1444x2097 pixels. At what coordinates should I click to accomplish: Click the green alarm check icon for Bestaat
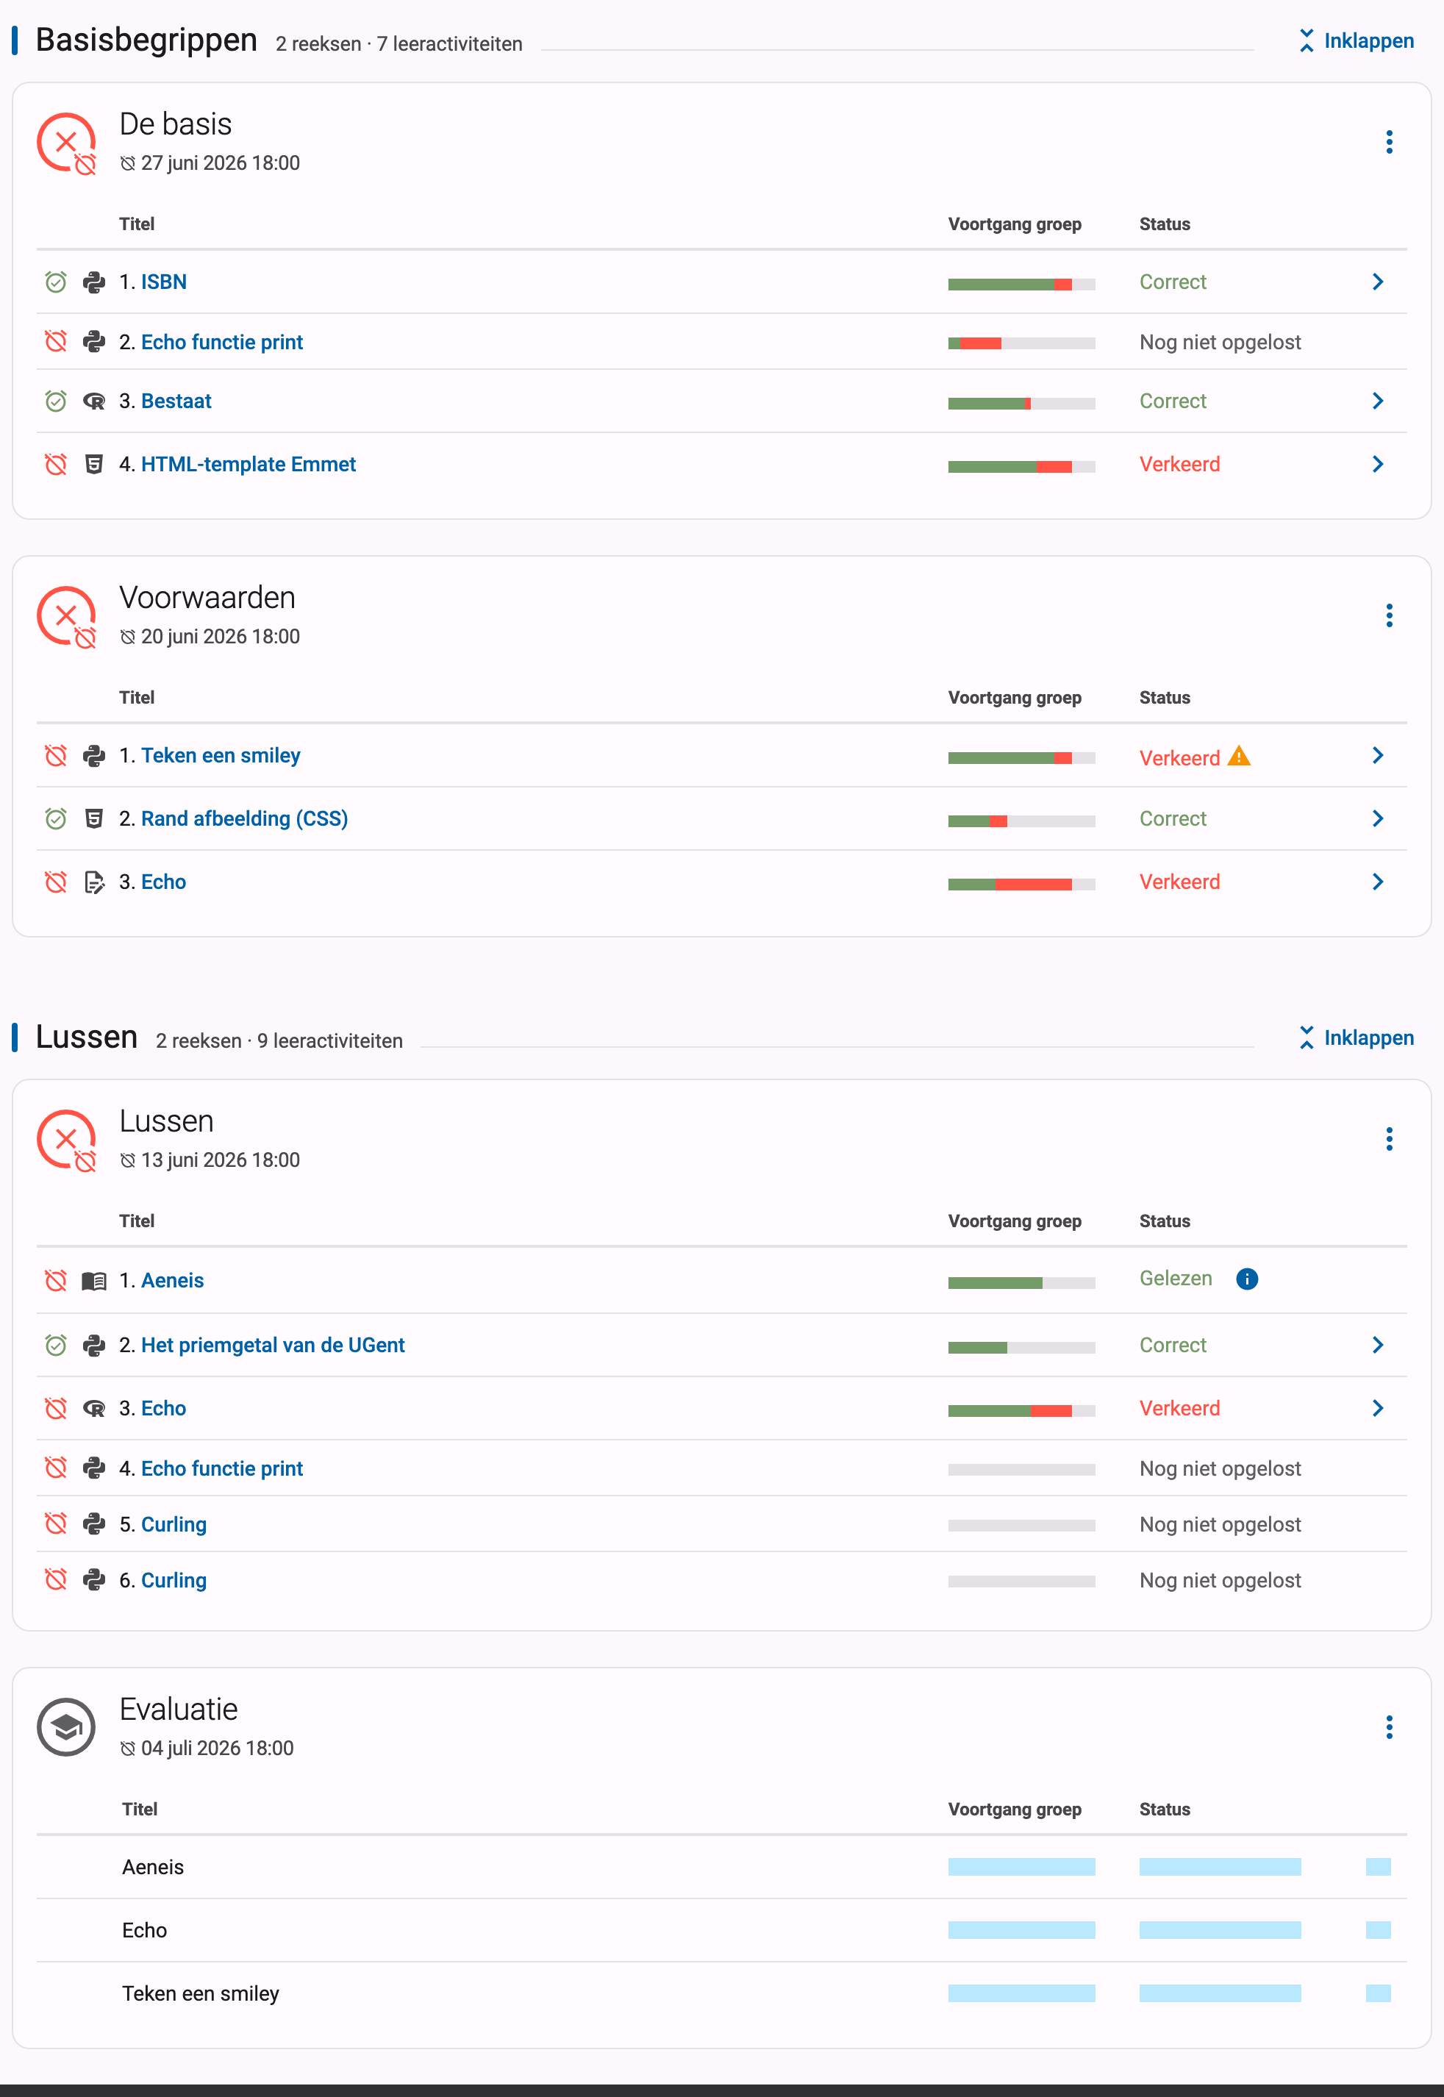pos(56,401)
